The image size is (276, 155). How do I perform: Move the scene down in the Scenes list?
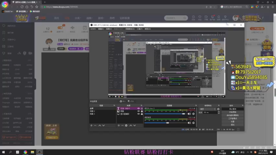pyautogui.click(x=103, y=125)
